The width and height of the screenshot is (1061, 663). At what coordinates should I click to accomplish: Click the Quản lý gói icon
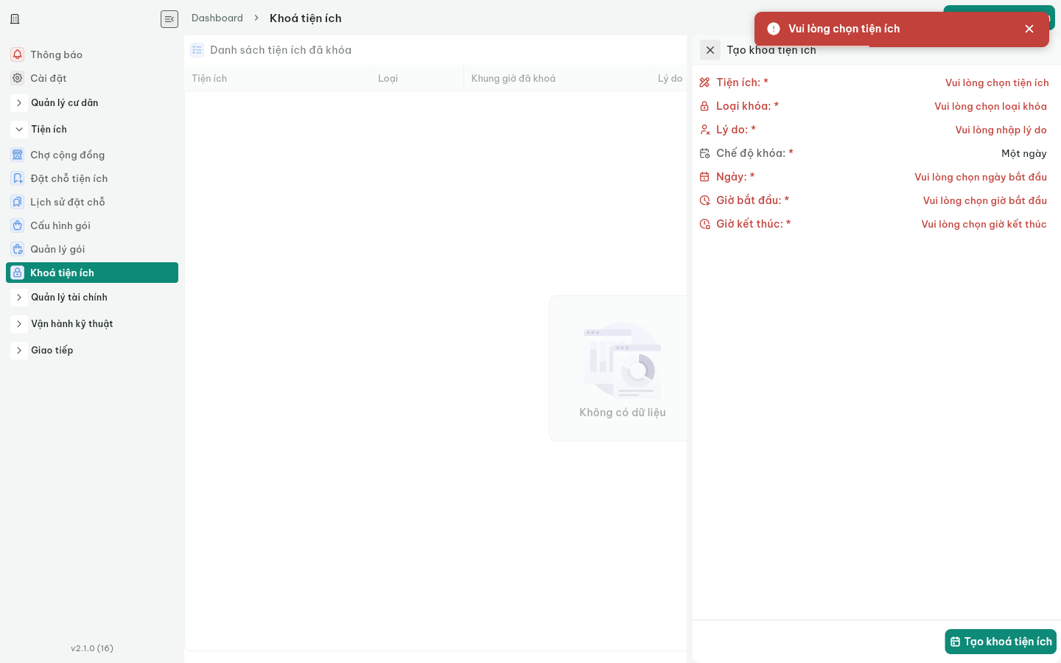18,249
